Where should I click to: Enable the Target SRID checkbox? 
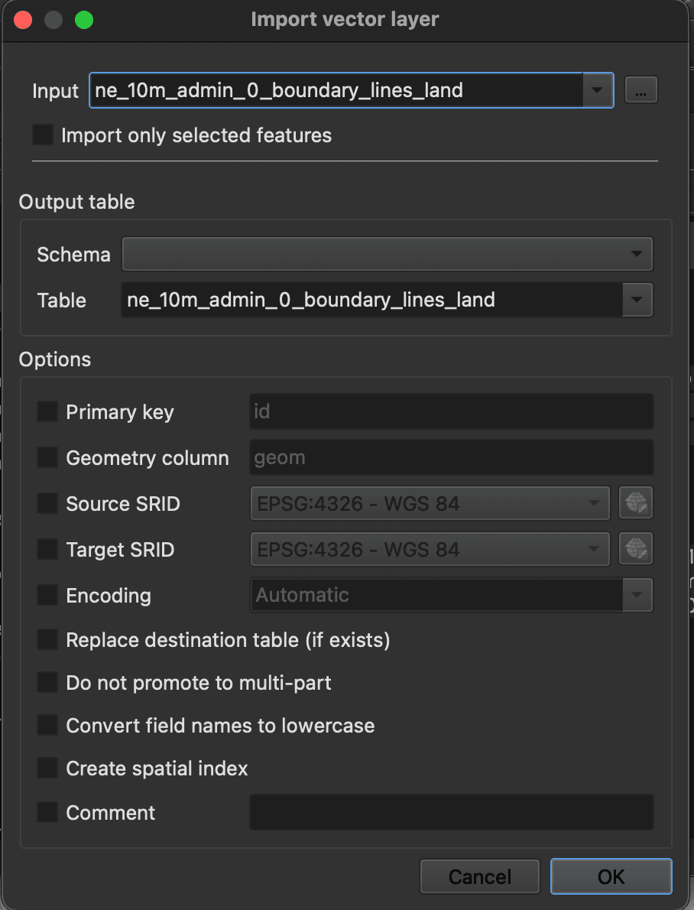pyautogui.click(x=46, y=549)
